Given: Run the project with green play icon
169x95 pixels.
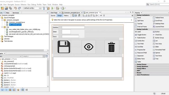Looking at the screenshot, I should [x=52, y=8].
